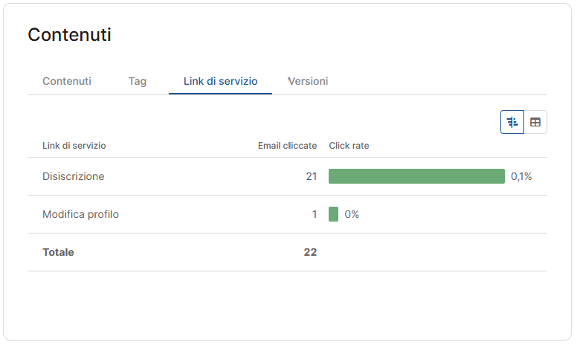
Task: Select the Link di servizio tab
Action: (x=220, y=81)
